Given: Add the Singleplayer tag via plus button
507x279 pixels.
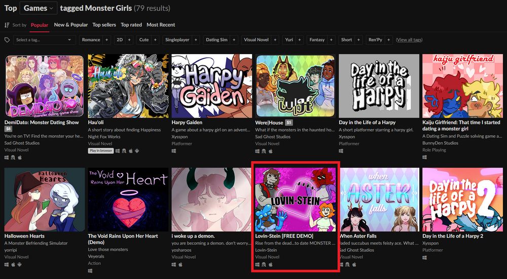Looking at the screenshot, I should (196, 39).
